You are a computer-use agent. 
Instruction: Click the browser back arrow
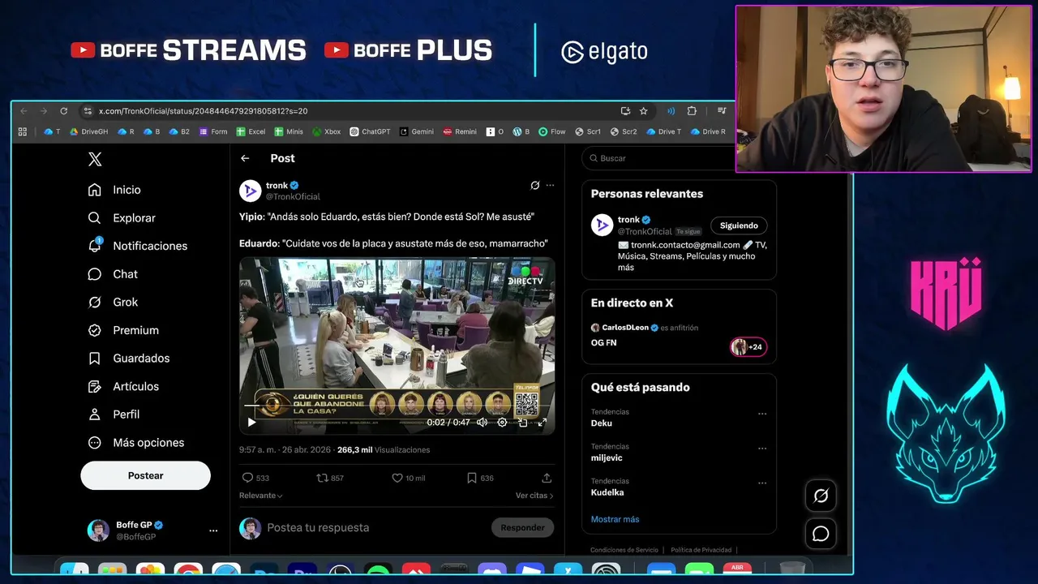(24, 111)
